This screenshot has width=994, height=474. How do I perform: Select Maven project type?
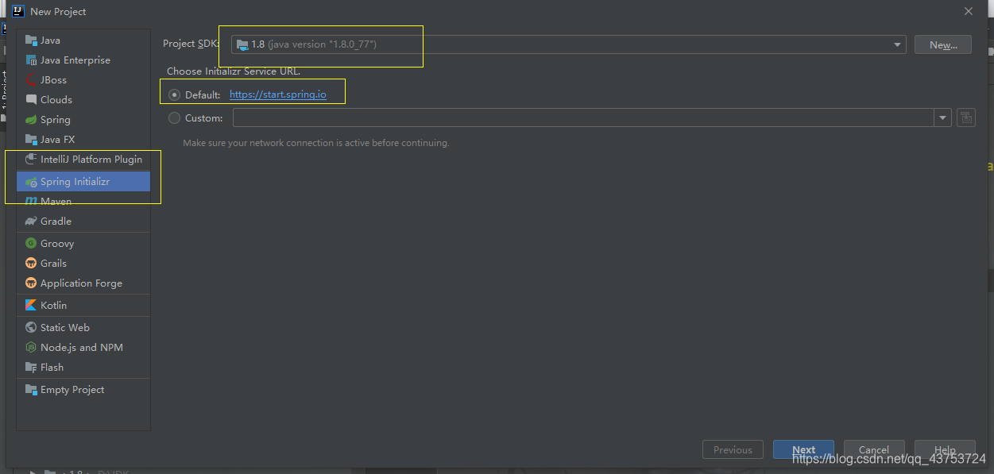coord(83,202)
